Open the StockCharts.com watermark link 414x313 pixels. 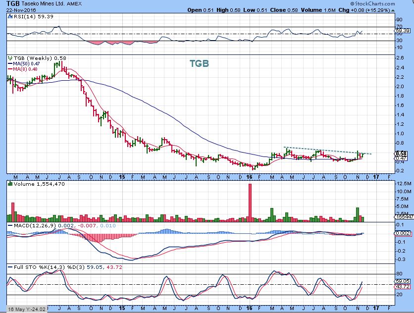click(386, 3)
